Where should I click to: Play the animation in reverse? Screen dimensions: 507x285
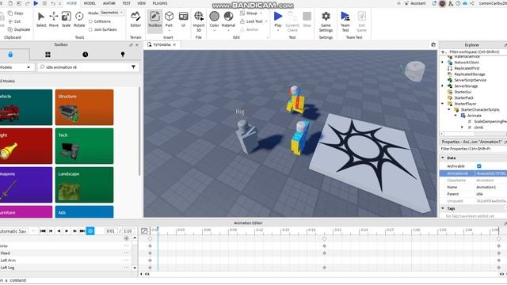click(x=59, y=231)
